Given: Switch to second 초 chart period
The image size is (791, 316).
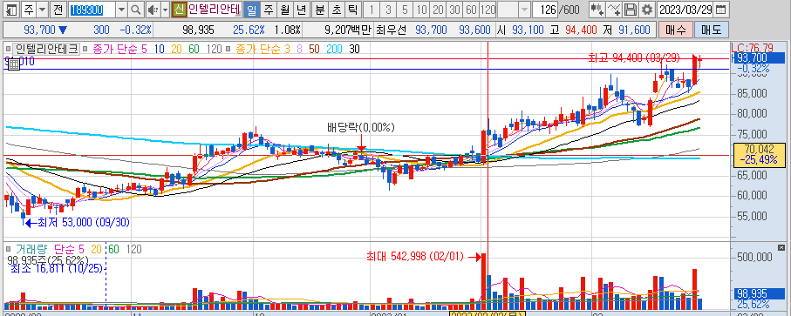Looking at the screenshot, I should (337, 9).
